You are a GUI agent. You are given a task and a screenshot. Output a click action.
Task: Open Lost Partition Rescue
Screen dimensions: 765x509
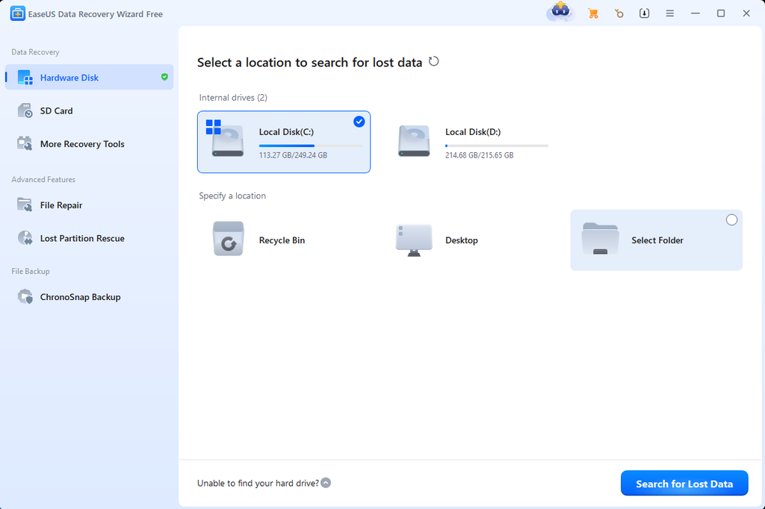click(90, 238)
